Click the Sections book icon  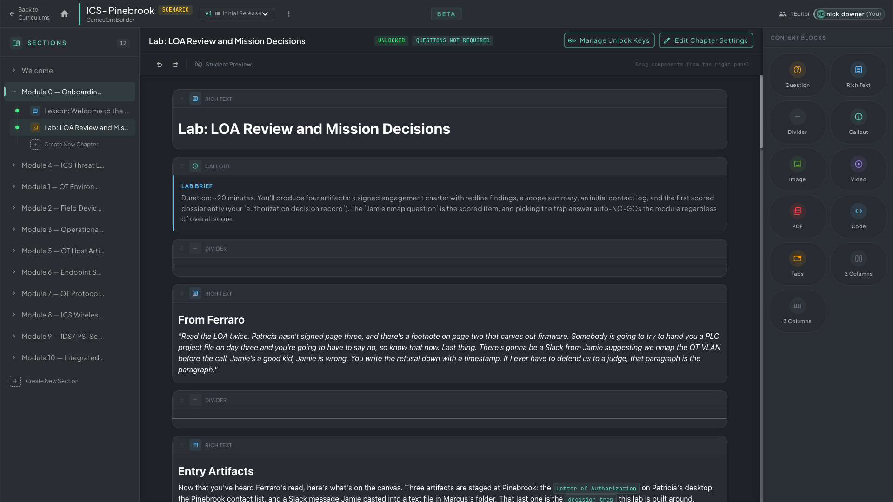[x=16, y=43]
